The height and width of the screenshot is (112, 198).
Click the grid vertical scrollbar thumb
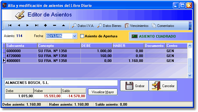pos(190,65)
